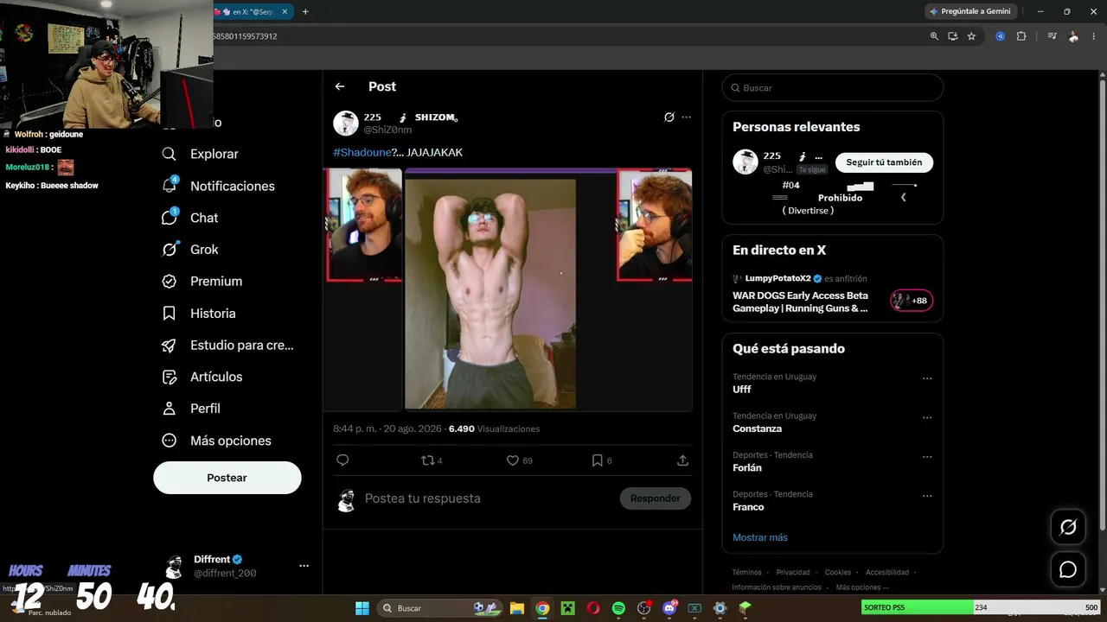Click the Postear button

point(227,478)
